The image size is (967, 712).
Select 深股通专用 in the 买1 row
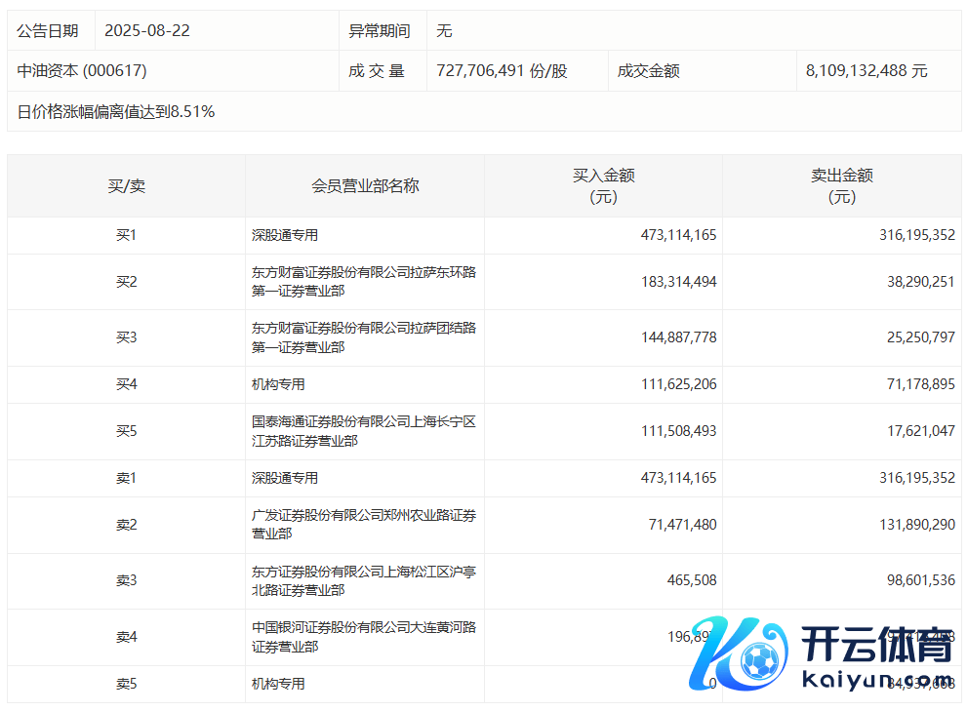(x=285, y=235)
